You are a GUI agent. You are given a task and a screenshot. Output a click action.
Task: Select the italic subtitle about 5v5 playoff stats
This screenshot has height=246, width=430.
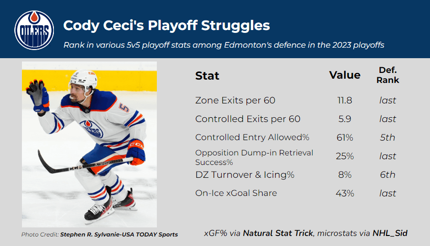coord(224,45)
